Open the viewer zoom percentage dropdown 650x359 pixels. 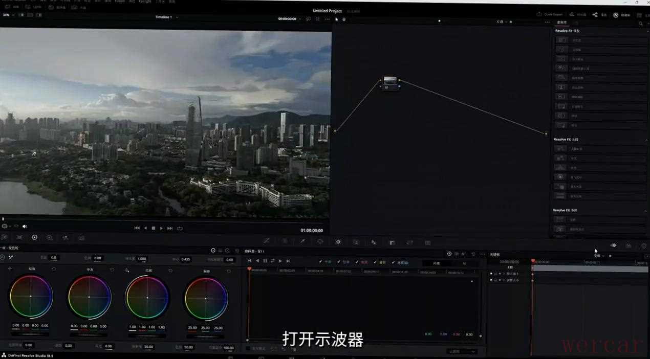point(7,15)
